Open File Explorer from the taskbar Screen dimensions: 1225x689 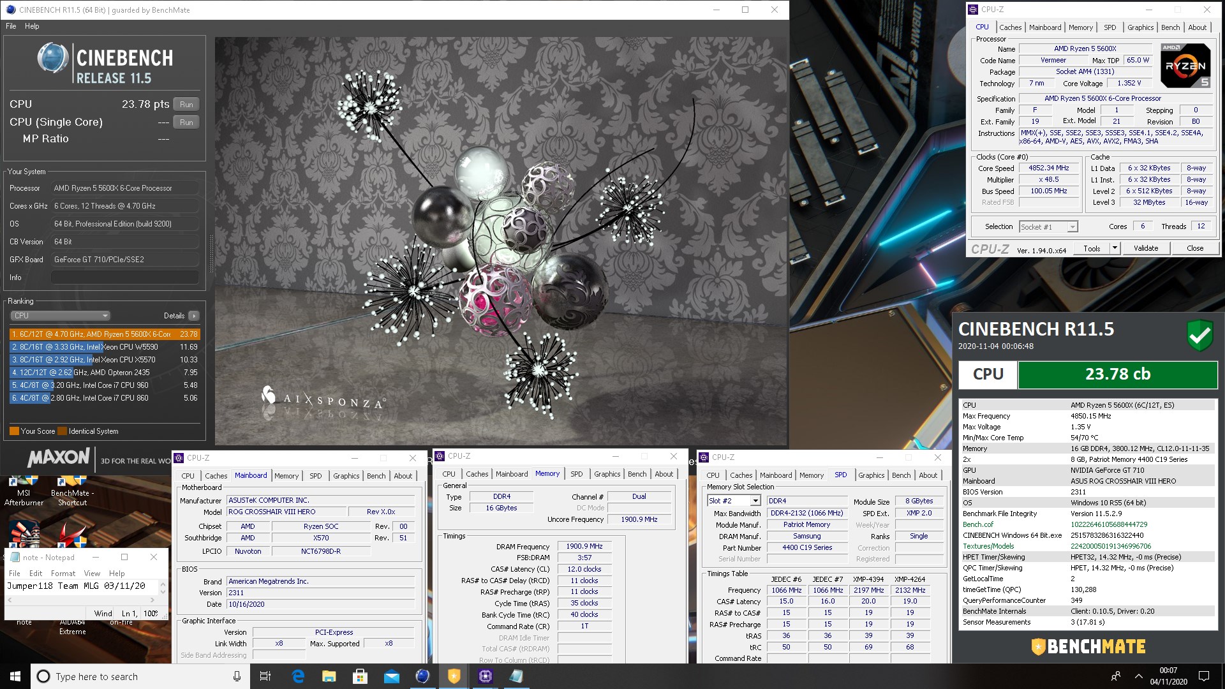[329, 676]
